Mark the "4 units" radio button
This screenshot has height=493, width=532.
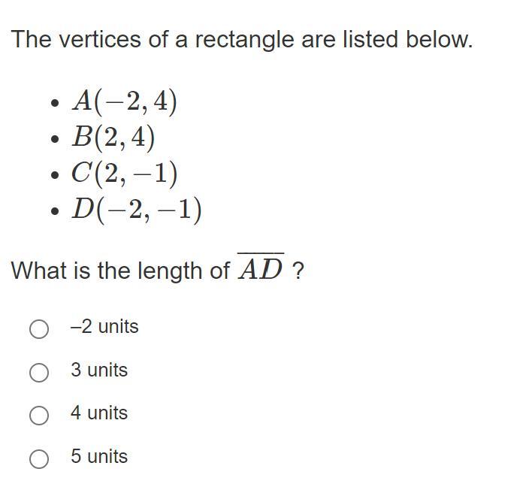pos(39,416)
